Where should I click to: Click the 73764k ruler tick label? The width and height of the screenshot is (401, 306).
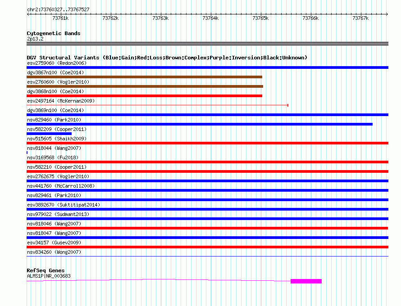click(x=210, y=18)
